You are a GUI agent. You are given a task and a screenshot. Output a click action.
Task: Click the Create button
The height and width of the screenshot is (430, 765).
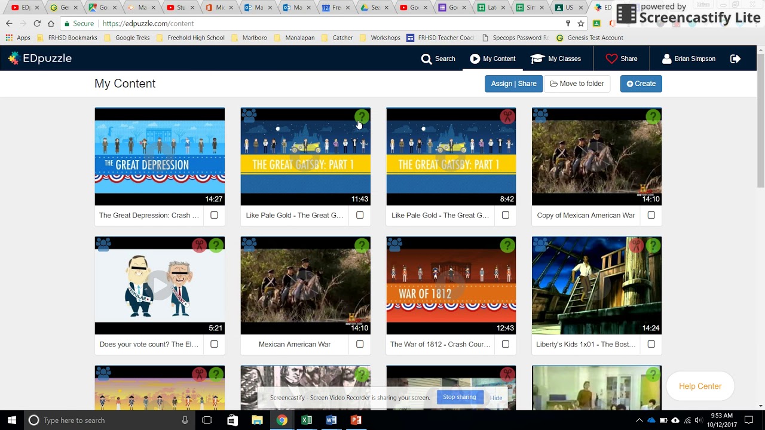(x=641, y=84)
